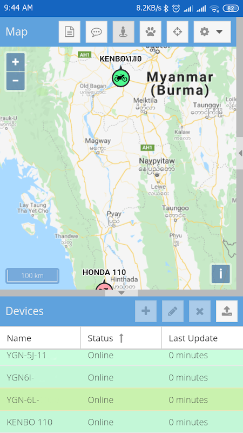Toggle the live routes paw icon
Viewport: 243px width, 433px height.
pyautogui.click(x=151, y=32)
